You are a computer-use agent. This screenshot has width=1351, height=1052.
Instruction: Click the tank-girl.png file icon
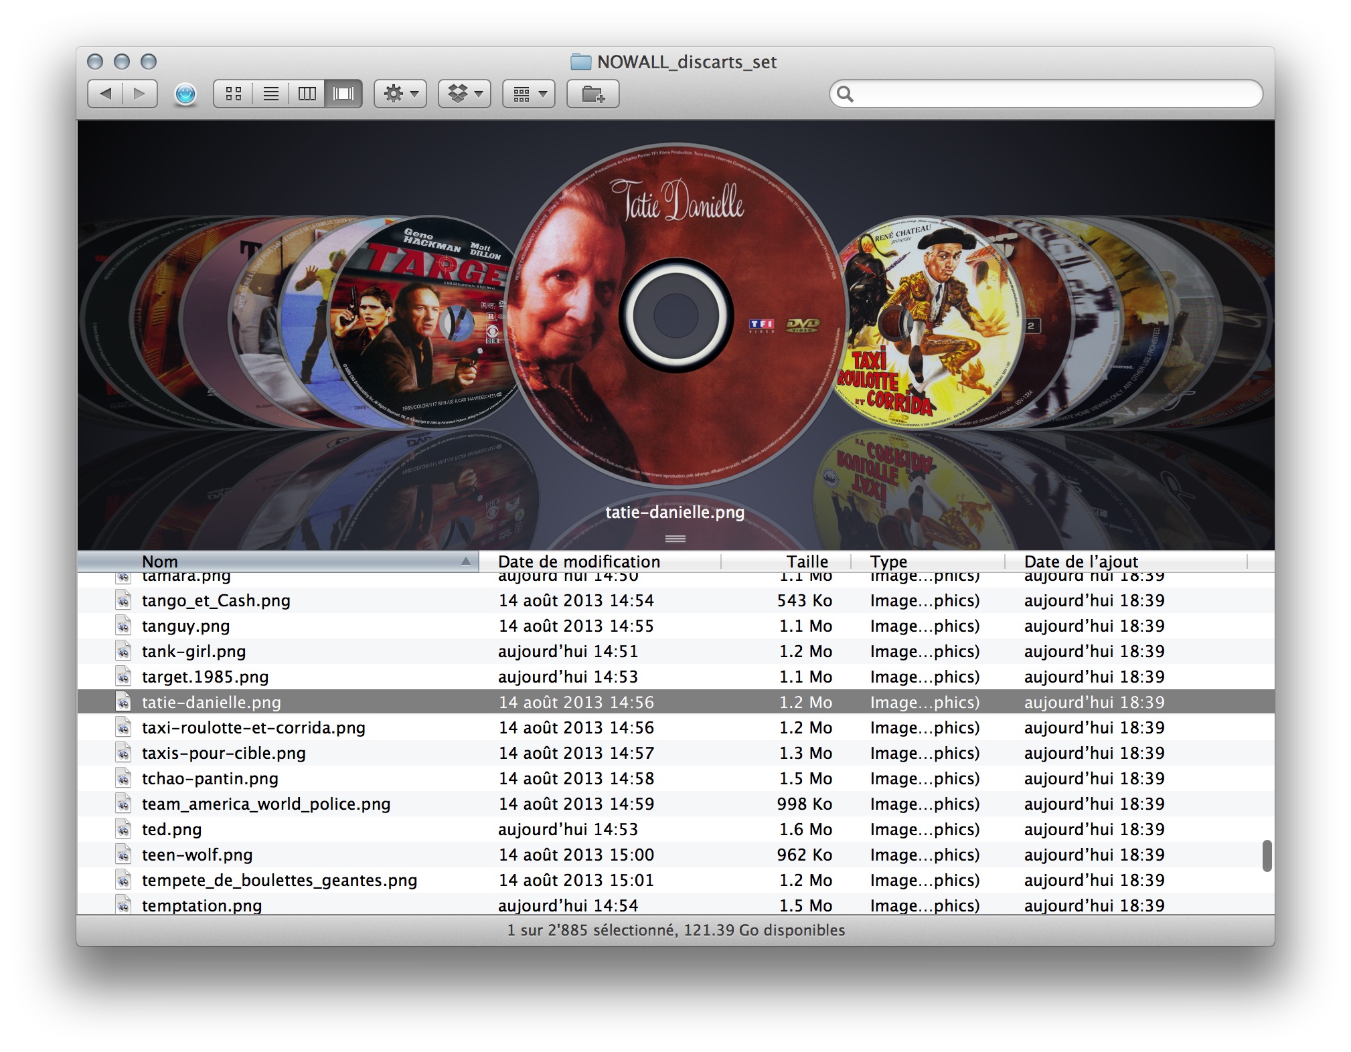[123, 651]
